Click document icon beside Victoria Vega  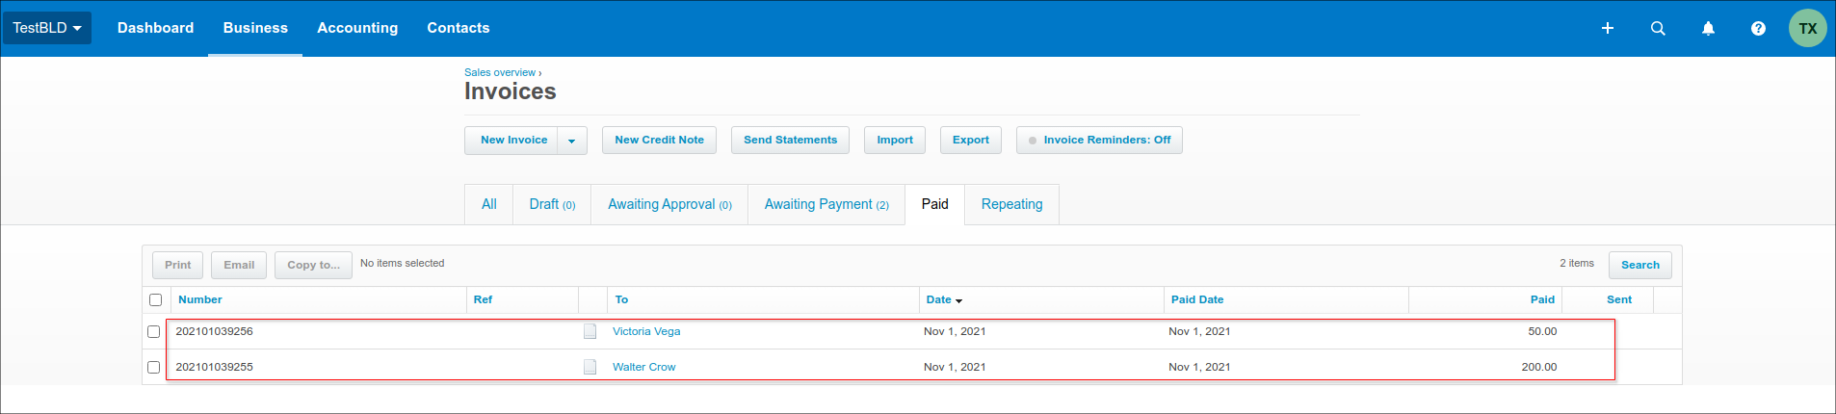tap(590, 331)
